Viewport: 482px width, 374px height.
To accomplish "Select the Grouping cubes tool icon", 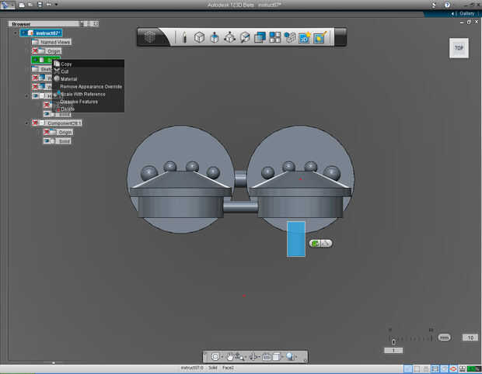I will tap(289, 37).
